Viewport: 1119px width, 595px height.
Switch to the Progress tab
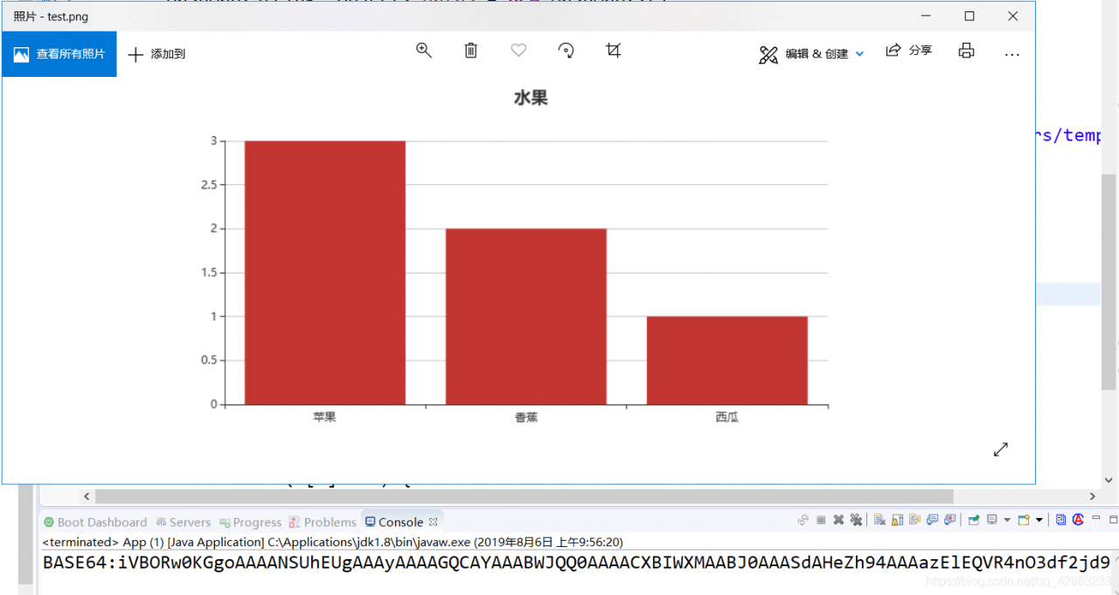tap(250, 522)
